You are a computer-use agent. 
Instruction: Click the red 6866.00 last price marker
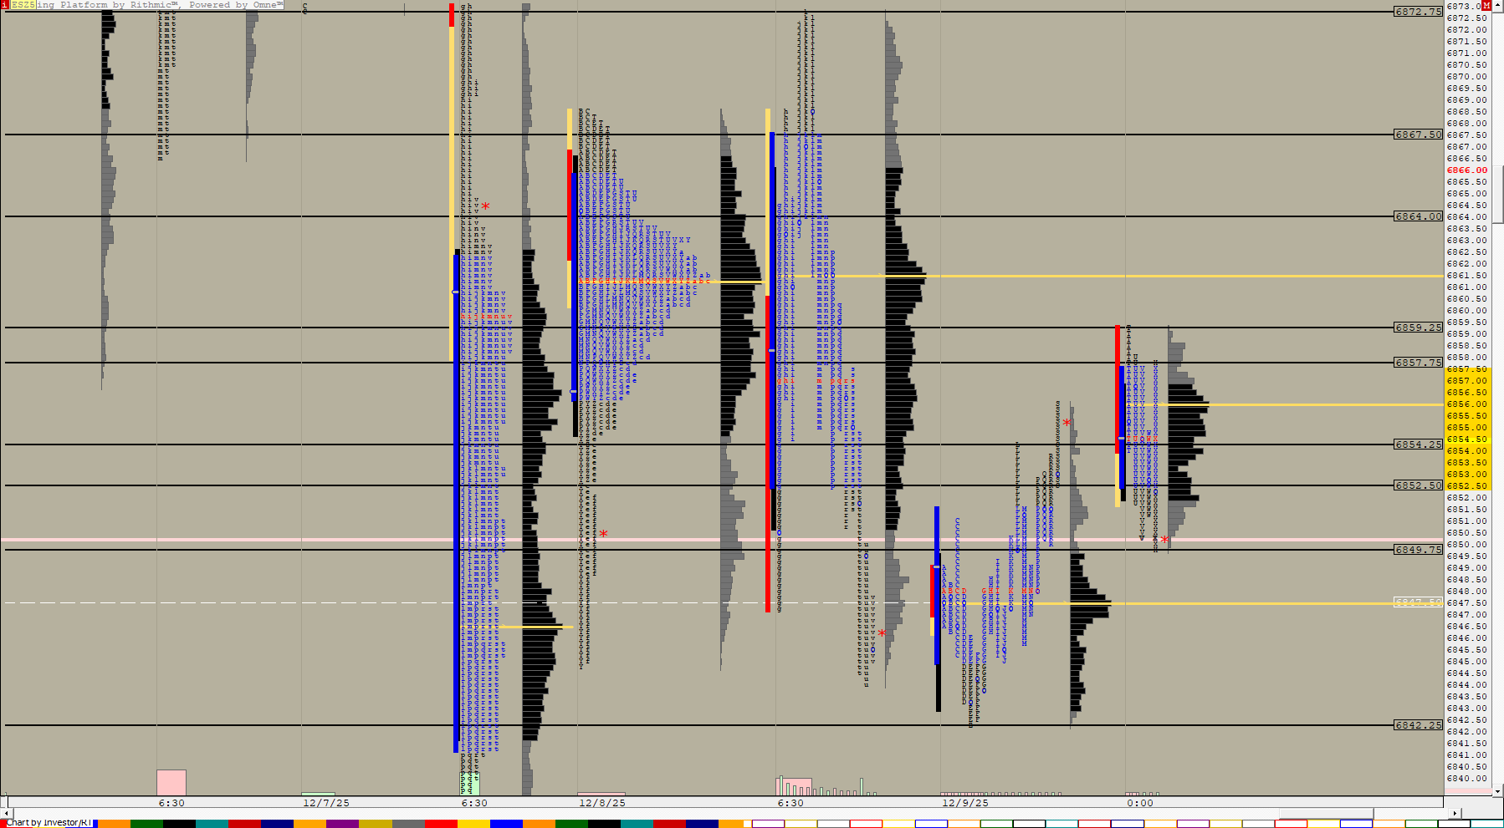coord(1466,170)
